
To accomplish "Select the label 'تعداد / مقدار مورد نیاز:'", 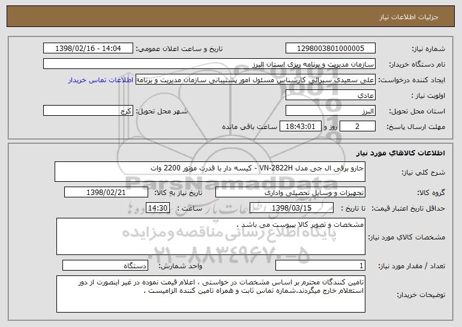I will pyautogui.click(x=412, y=266).
